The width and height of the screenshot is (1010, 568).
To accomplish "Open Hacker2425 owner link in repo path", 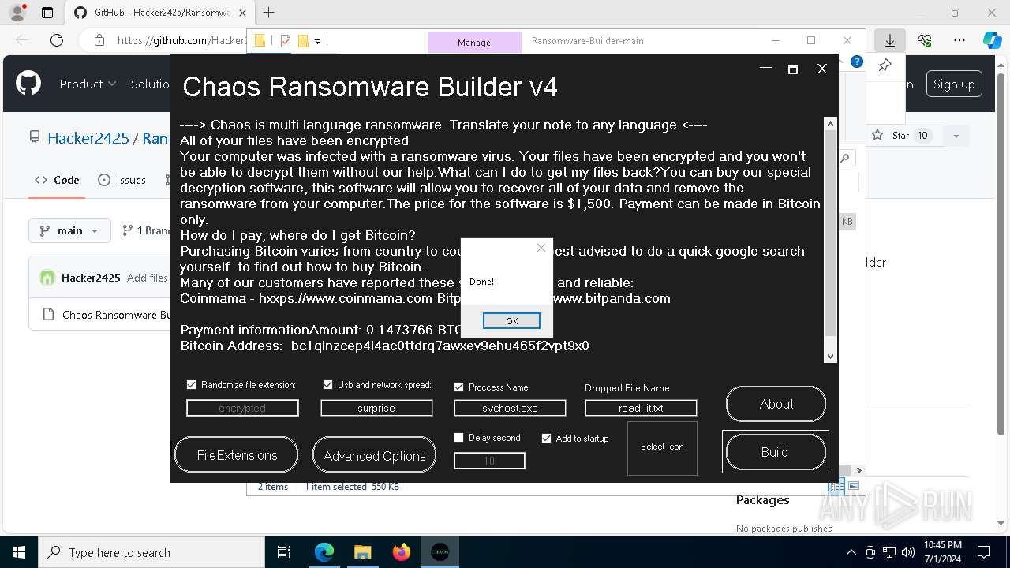I will tap(88, 138).
